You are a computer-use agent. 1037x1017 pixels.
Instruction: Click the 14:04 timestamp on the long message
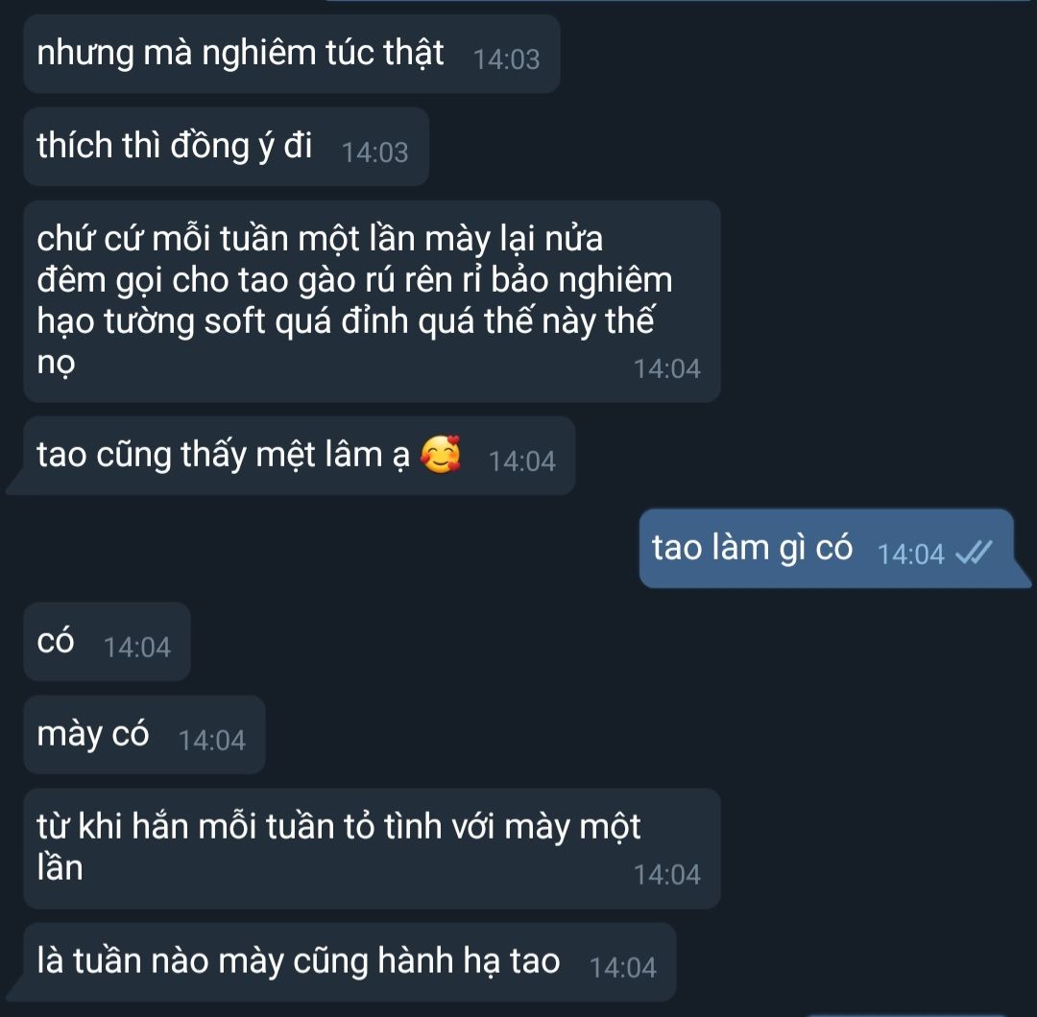click(667, 368)
